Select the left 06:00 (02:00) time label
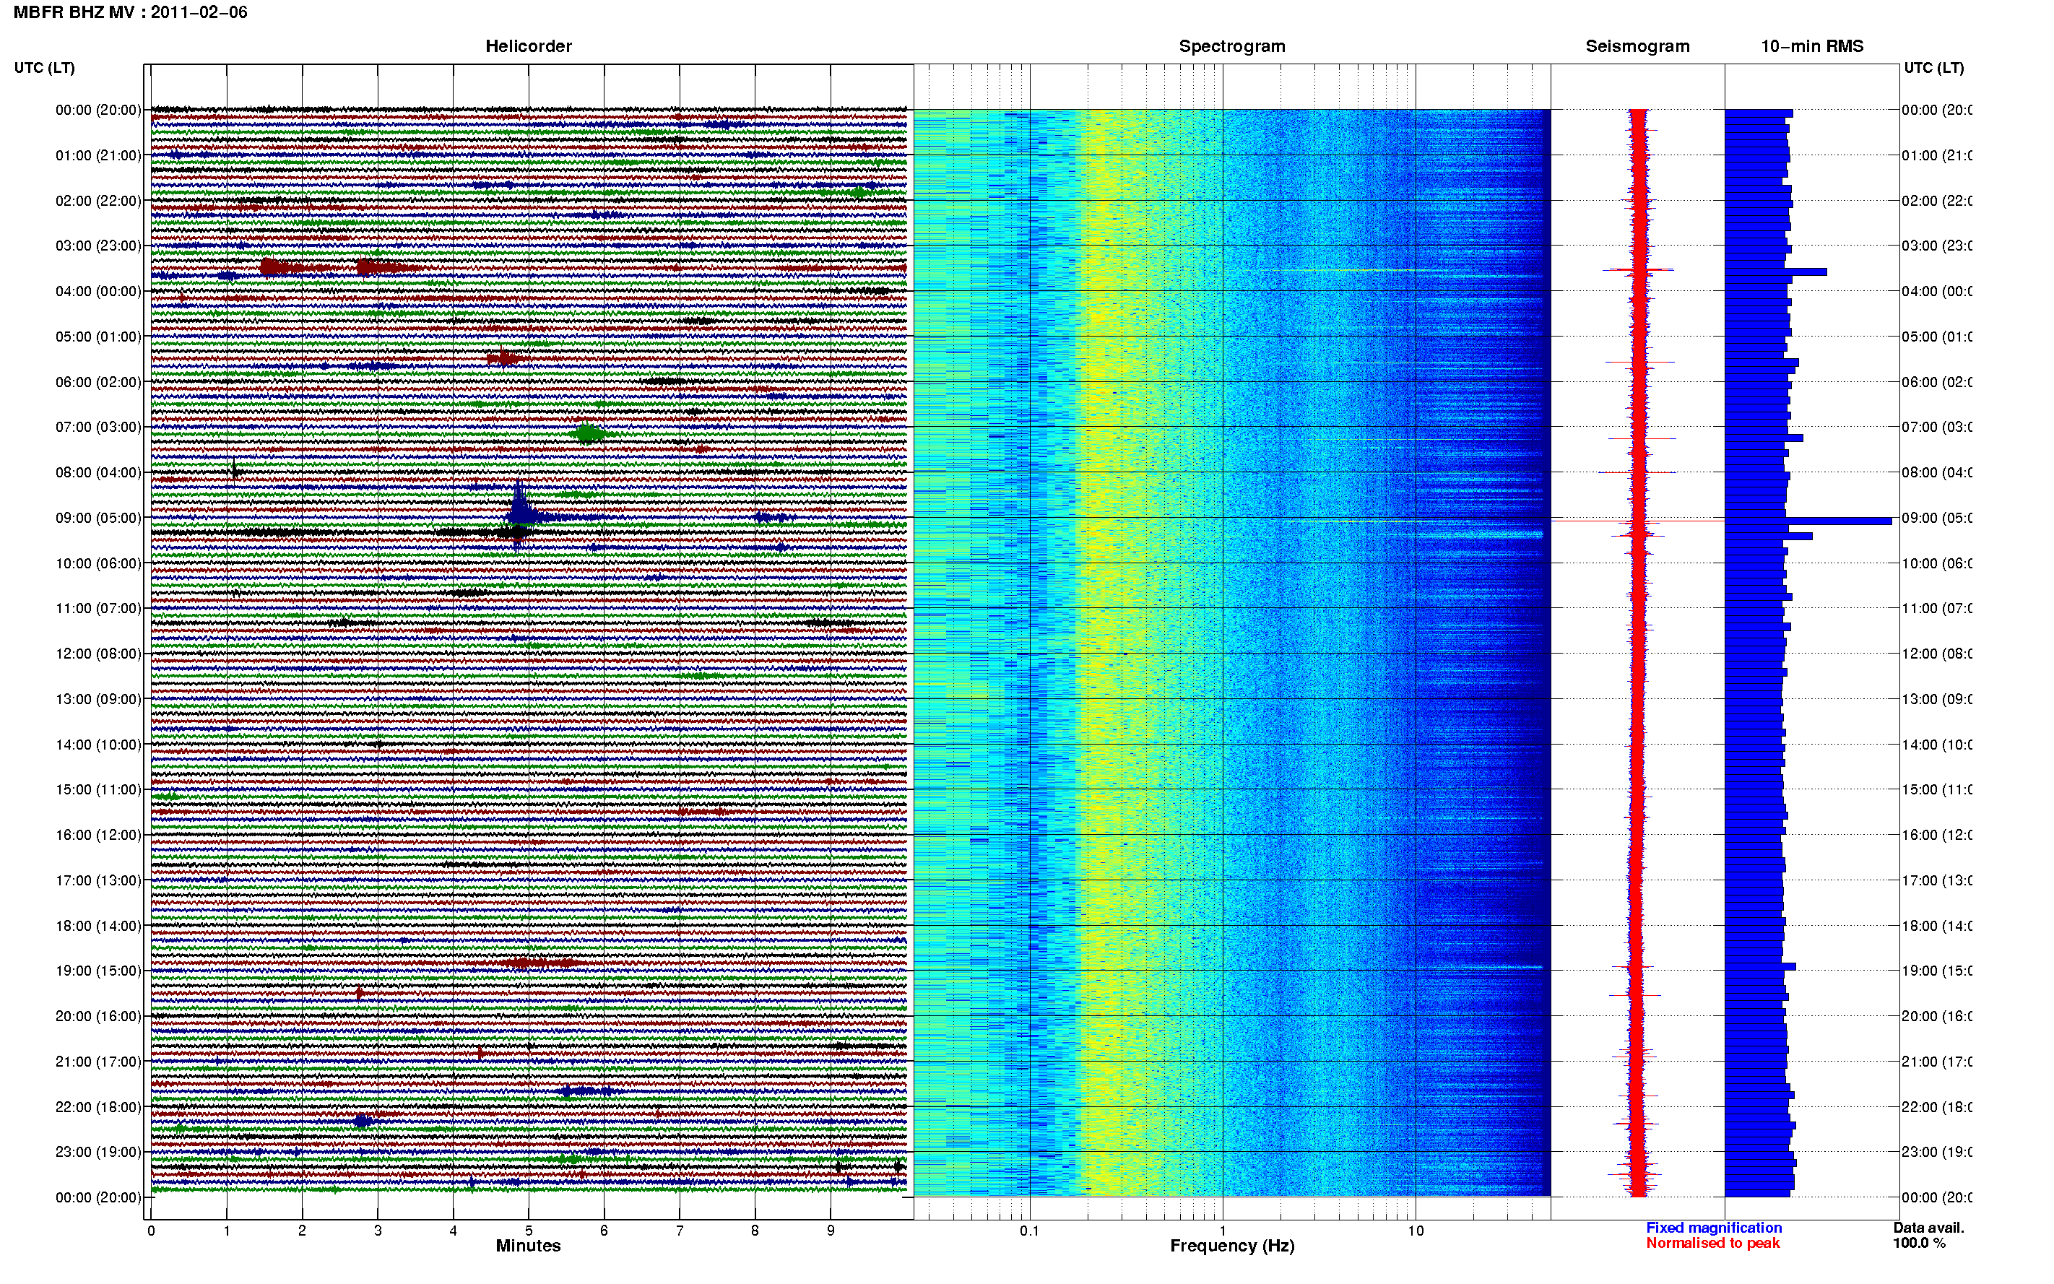This screenshot has width=2054, height=1284. 98,382
